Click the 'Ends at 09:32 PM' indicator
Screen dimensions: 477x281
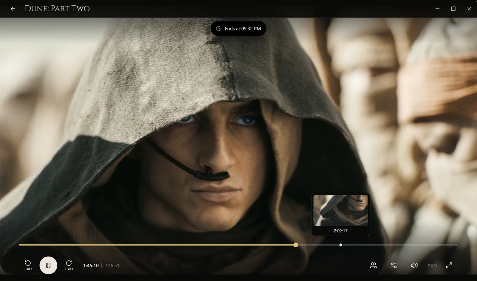[x=238, y=29]
